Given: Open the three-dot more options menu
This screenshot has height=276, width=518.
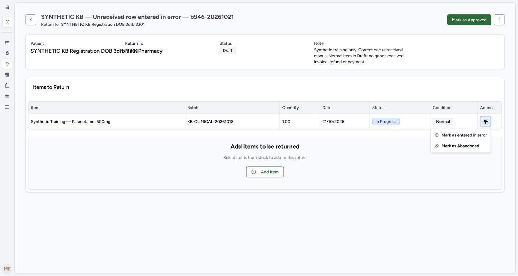Looking at the screenshot, I should [499, 20].
